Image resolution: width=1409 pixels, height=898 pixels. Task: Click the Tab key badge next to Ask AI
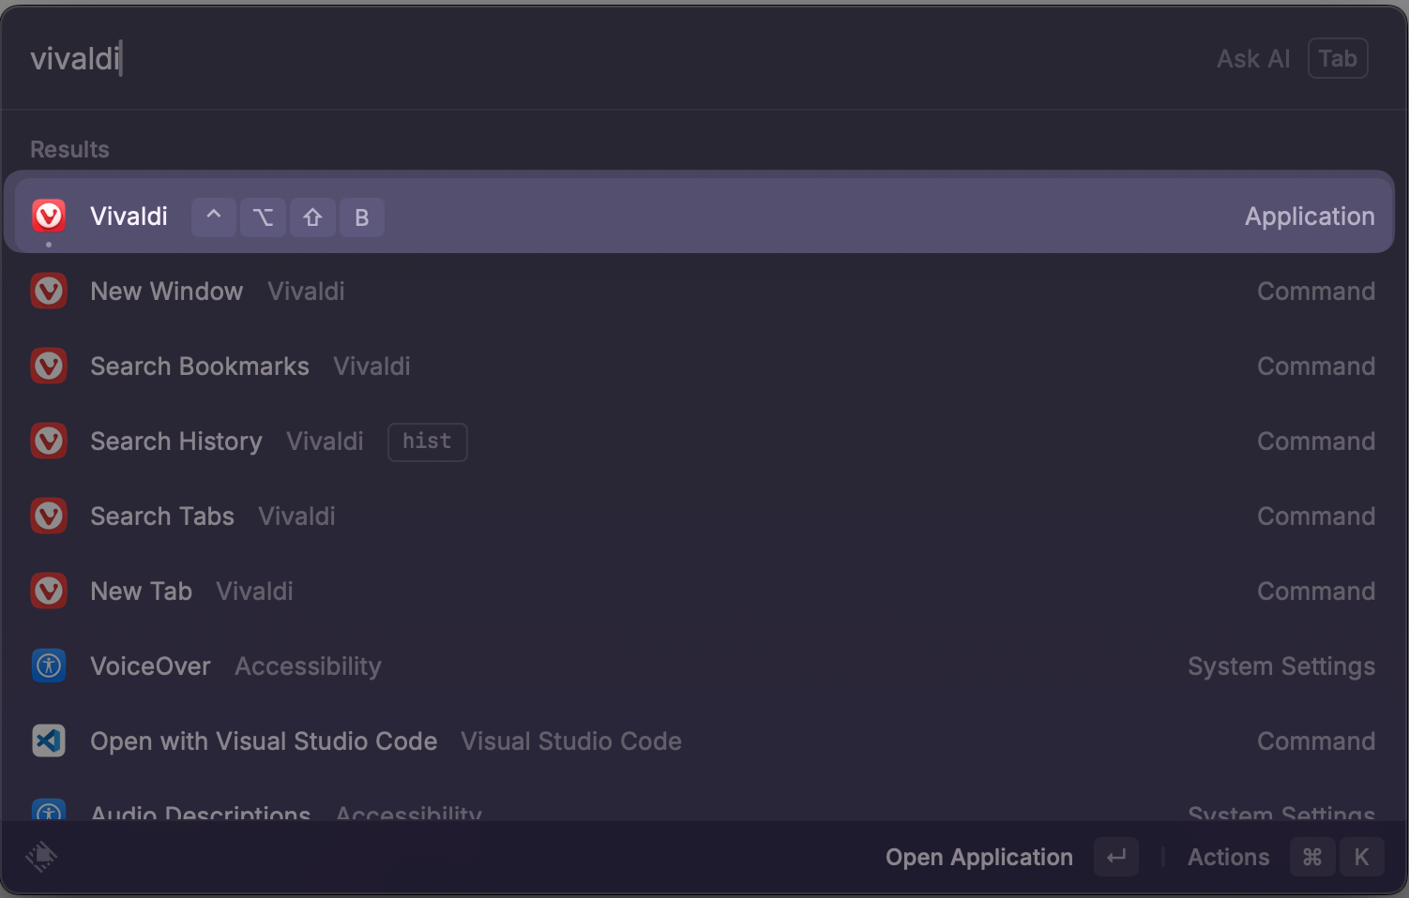pos(1337,58)
